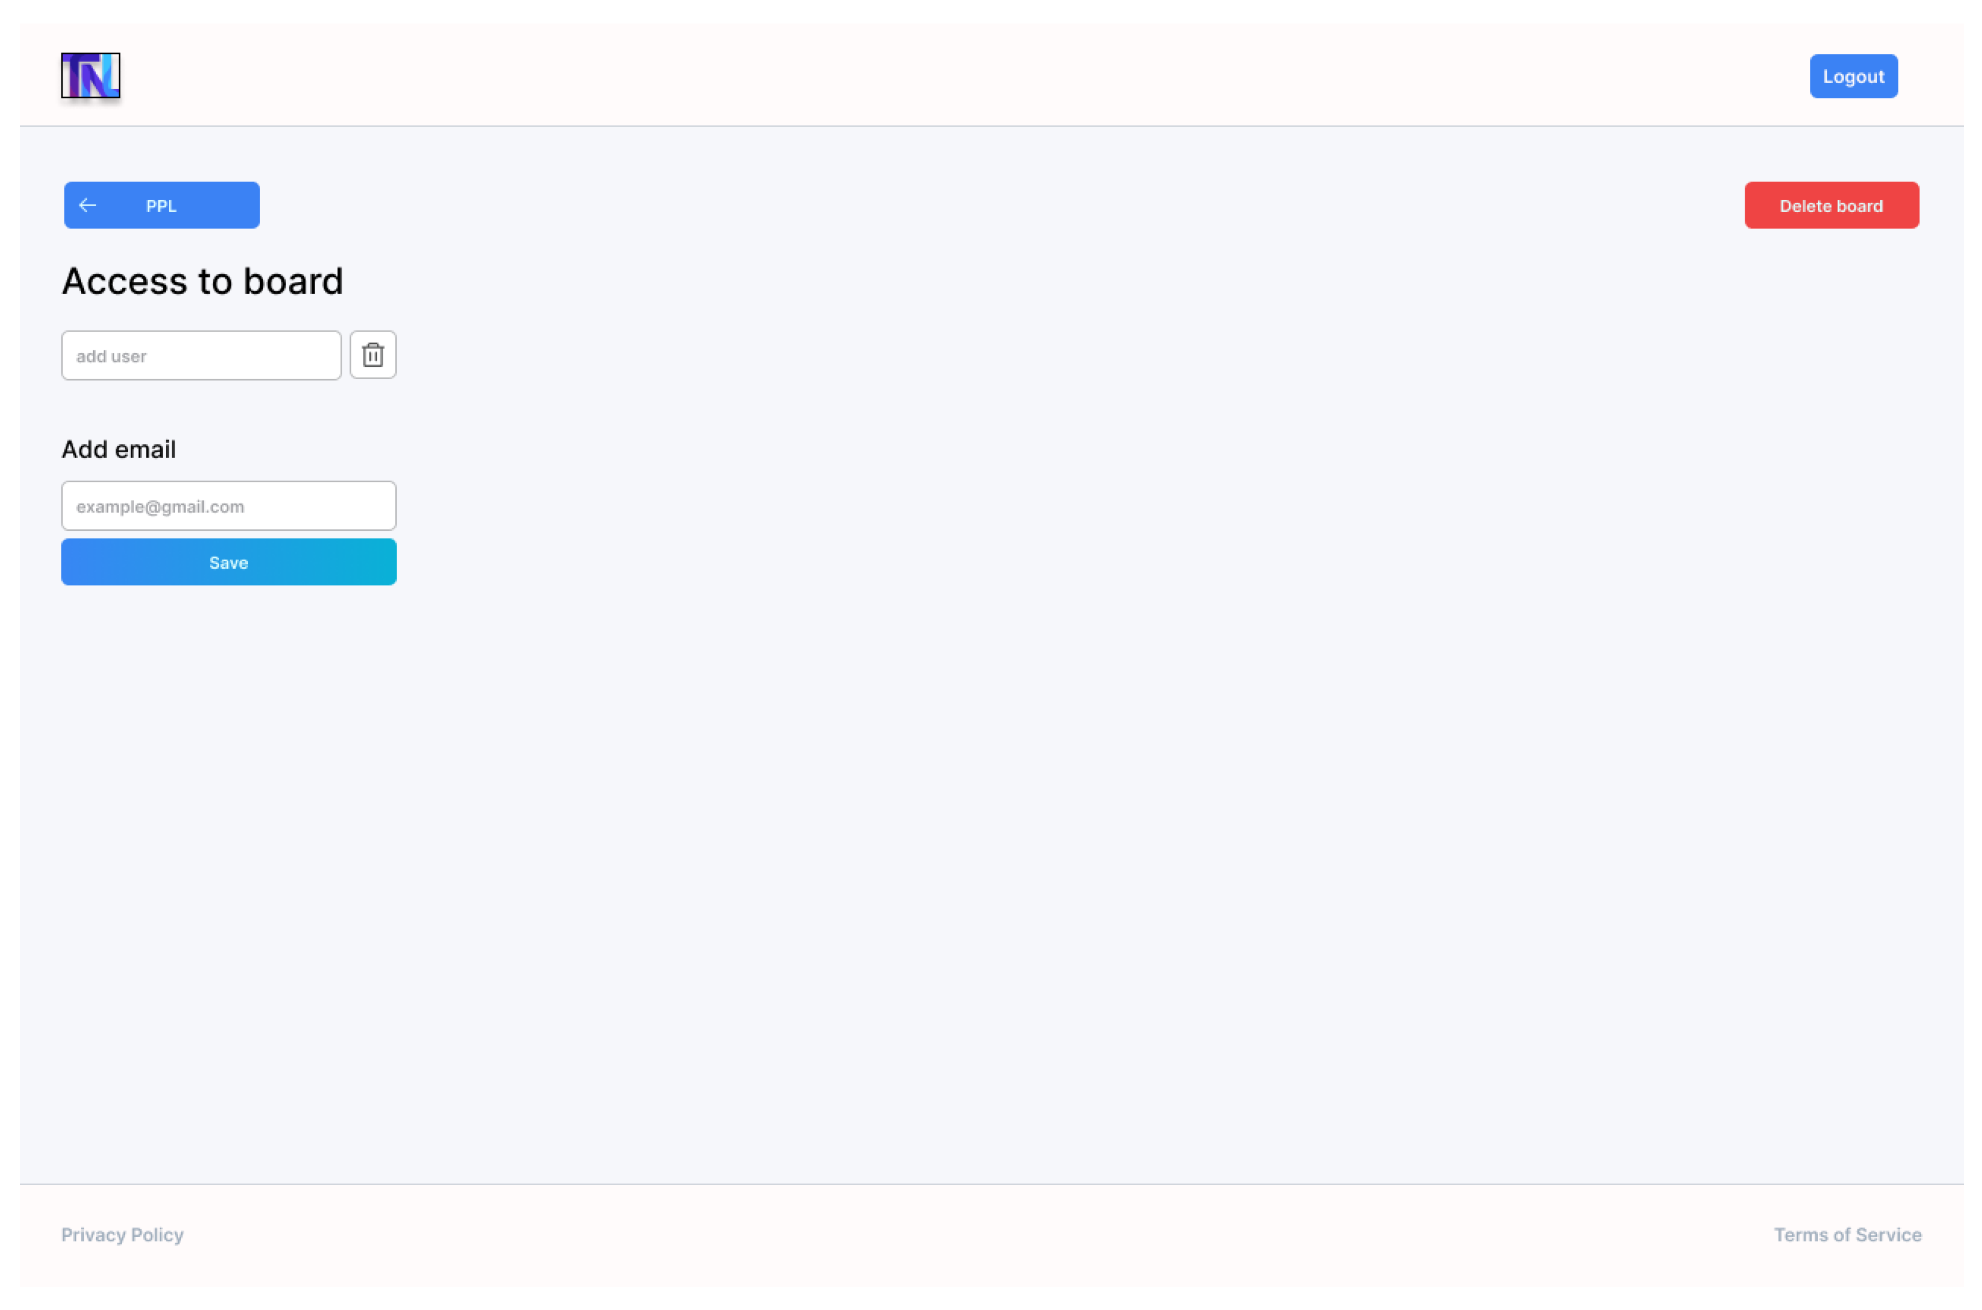The image size is (1982, 1310).
Task: Log out of the current account
Action: [x=1852, y=77]
